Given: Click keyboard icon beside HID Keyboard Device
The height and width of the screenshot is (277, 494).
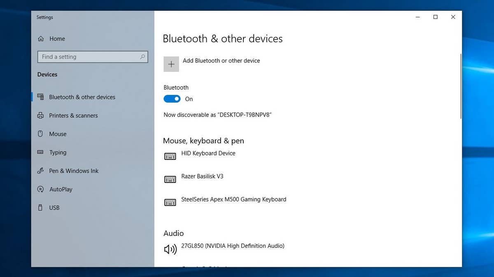Looking at the screenshot, I should click(170, 157).
